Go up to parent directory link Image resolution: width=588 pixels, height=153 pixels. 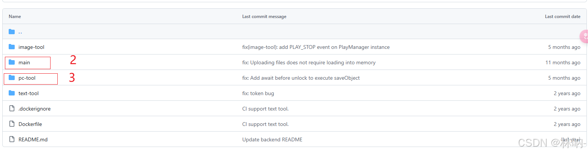(20, 32)
